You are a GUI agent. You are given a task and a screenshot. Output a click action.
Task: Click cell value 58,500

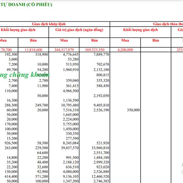tap(42, 143)
